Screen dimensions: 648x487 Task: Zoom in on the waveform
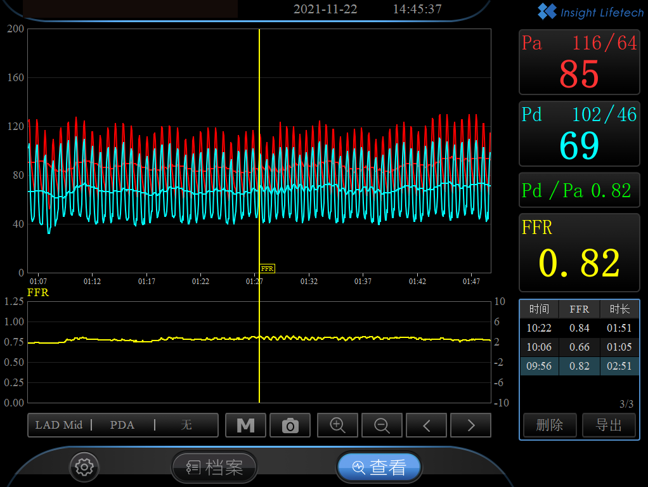[x=337, y=425]
